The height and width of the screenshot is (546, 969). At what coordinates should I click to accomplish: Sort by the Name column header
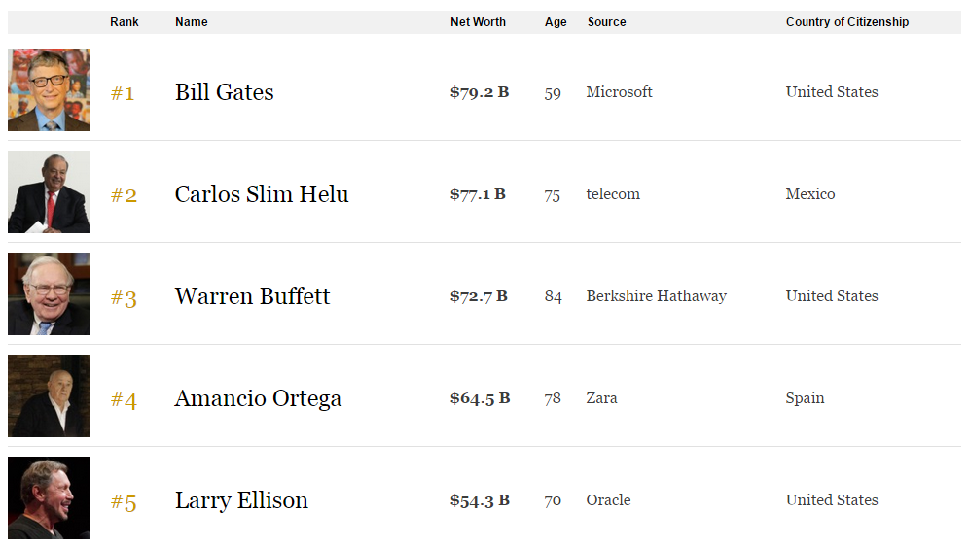[x=192, y=22]
